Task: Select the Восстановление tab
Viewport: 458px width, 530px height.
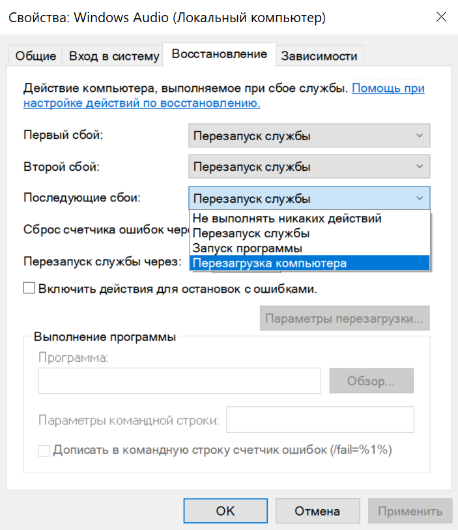Action: [219, 54]
